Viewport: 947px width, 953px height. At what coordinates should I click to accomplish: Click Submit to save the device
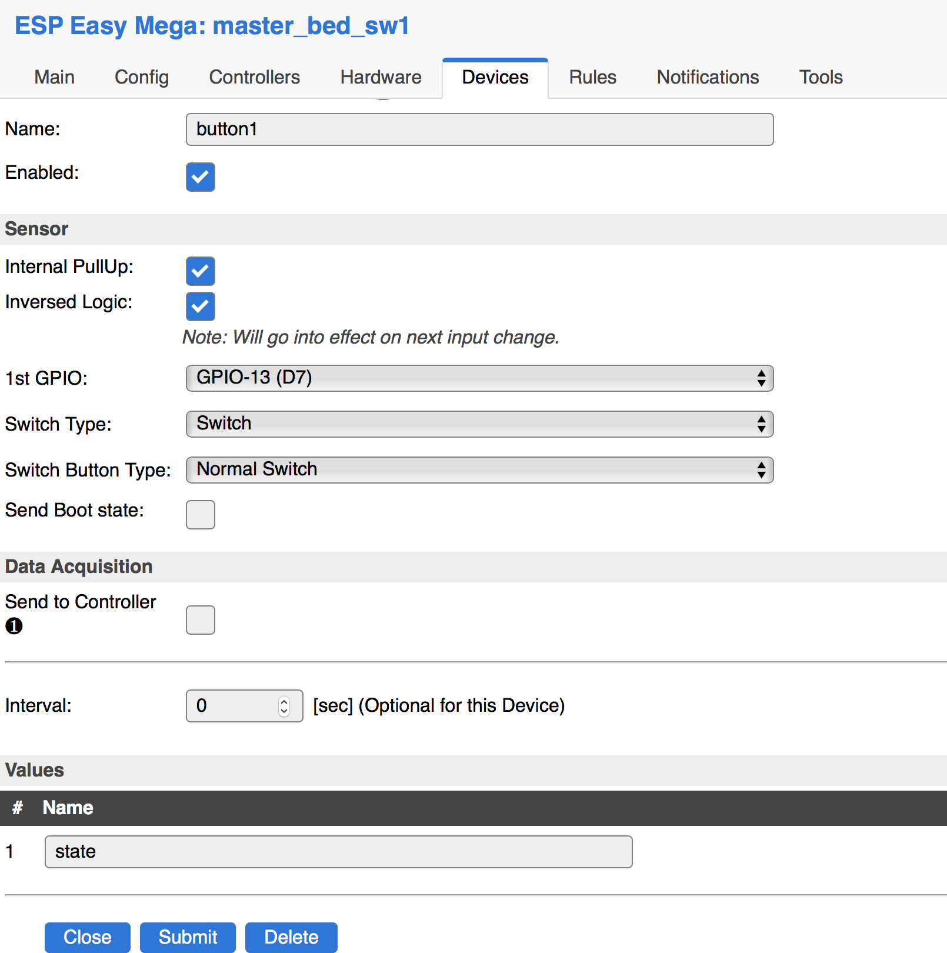coord(188,937)
